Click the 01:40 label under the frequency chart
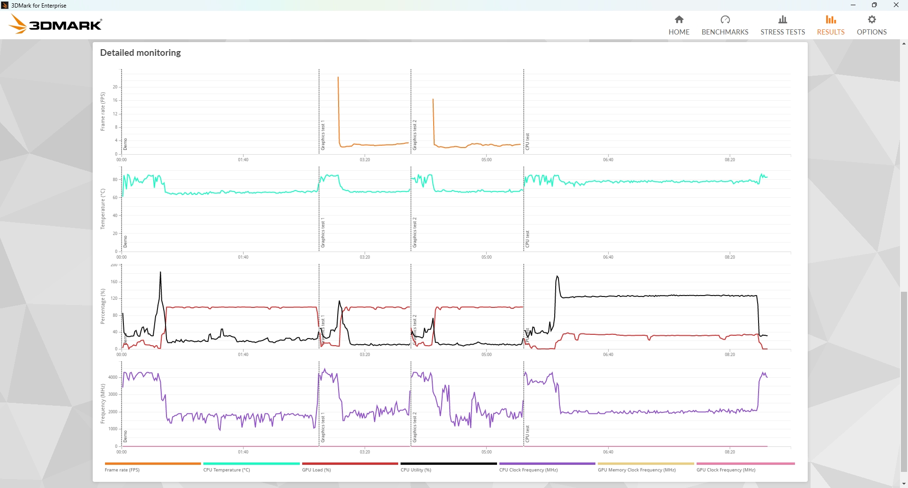The height and width of the screenshot is (488, 908). point(243,452)
